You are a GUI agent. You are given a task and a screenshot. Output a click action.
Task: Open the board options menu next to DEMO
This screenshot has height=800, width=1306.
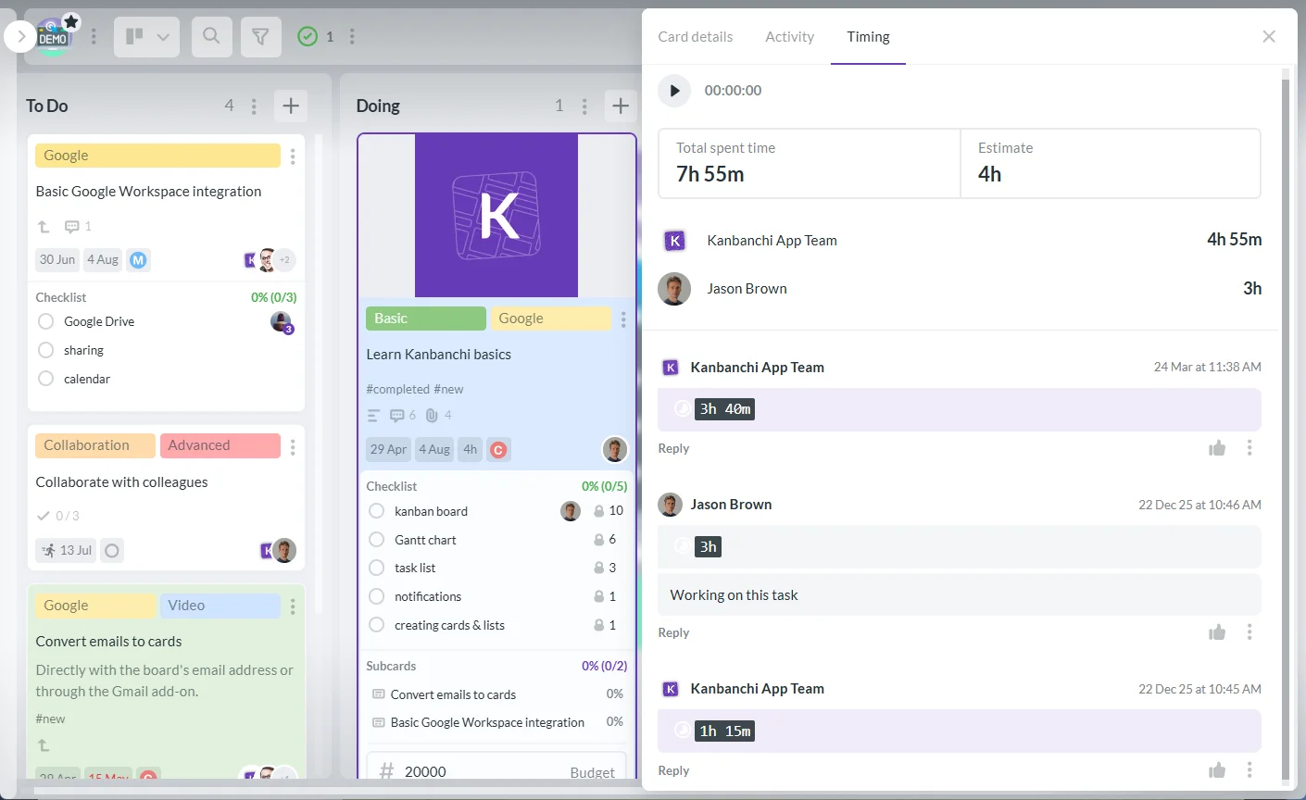tap(94, 37)
